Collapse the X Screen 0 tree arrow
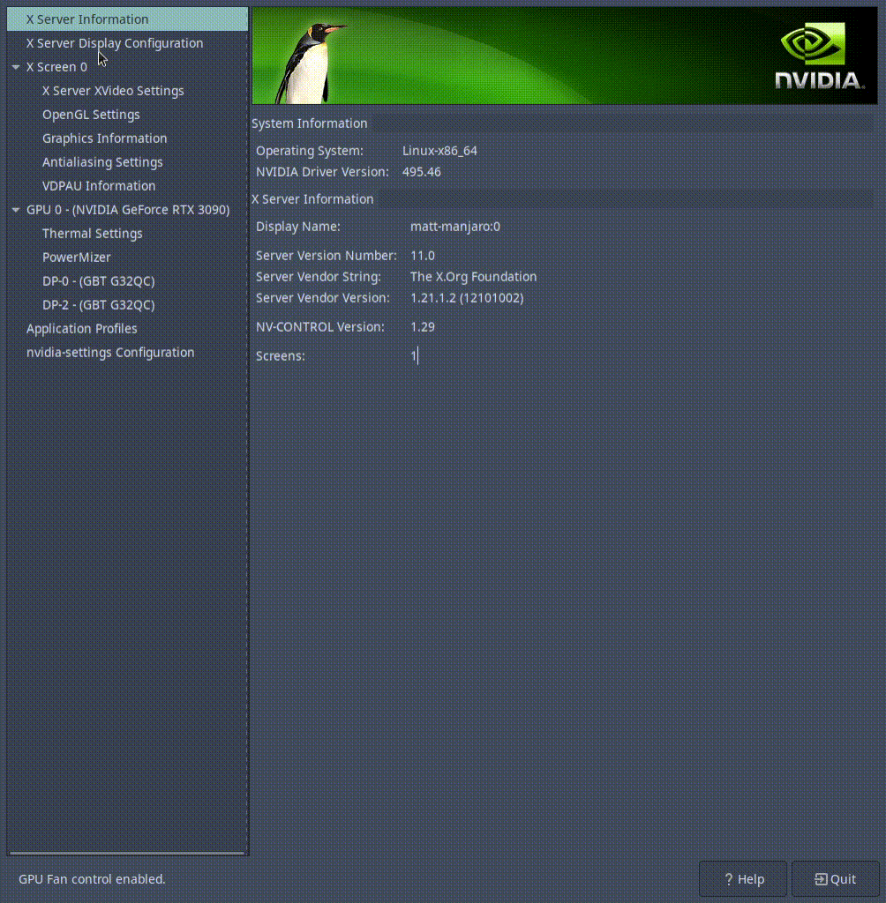This screenshot has width=886, height=903. (x=16, y=67)
